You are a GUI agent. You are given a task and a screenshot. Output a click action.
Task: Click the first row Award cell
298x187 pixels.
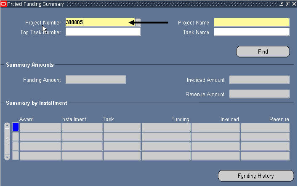tap(40, 127)
